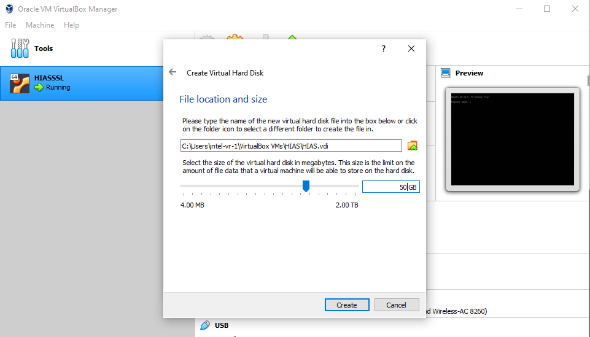Click the Preview heading text
This screenshot has width=590, height=337.
469,73
